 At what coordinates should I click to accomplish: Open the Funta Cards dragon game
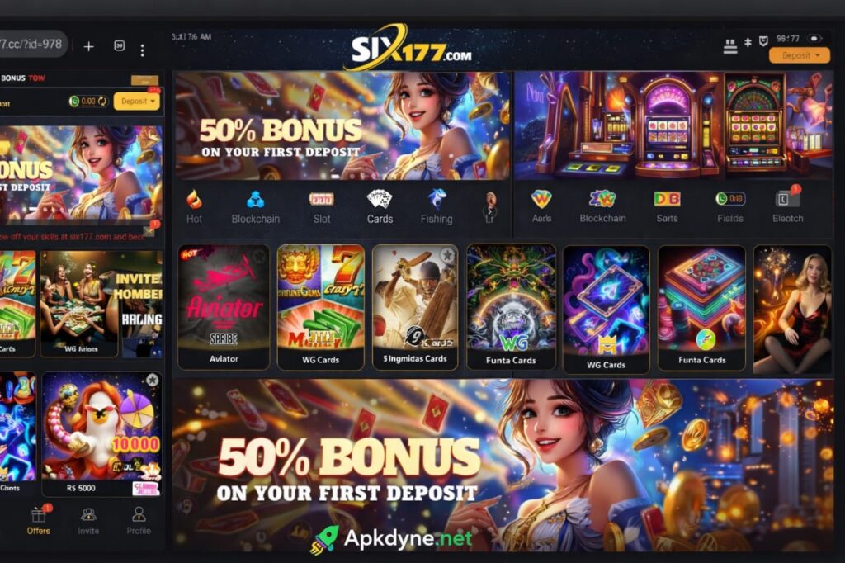[x=511, y=307]
